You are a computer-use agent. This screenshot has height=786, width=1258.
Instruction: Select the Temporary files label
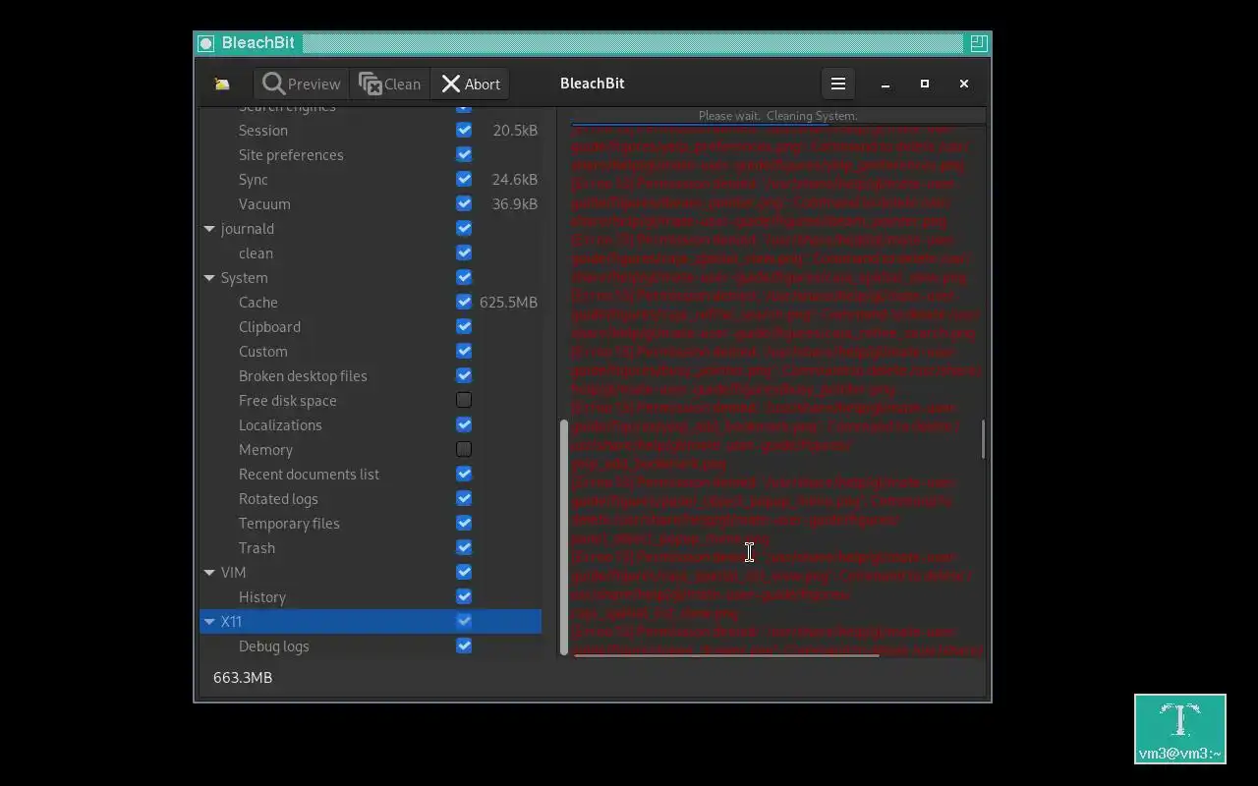(x=289, y=524)
